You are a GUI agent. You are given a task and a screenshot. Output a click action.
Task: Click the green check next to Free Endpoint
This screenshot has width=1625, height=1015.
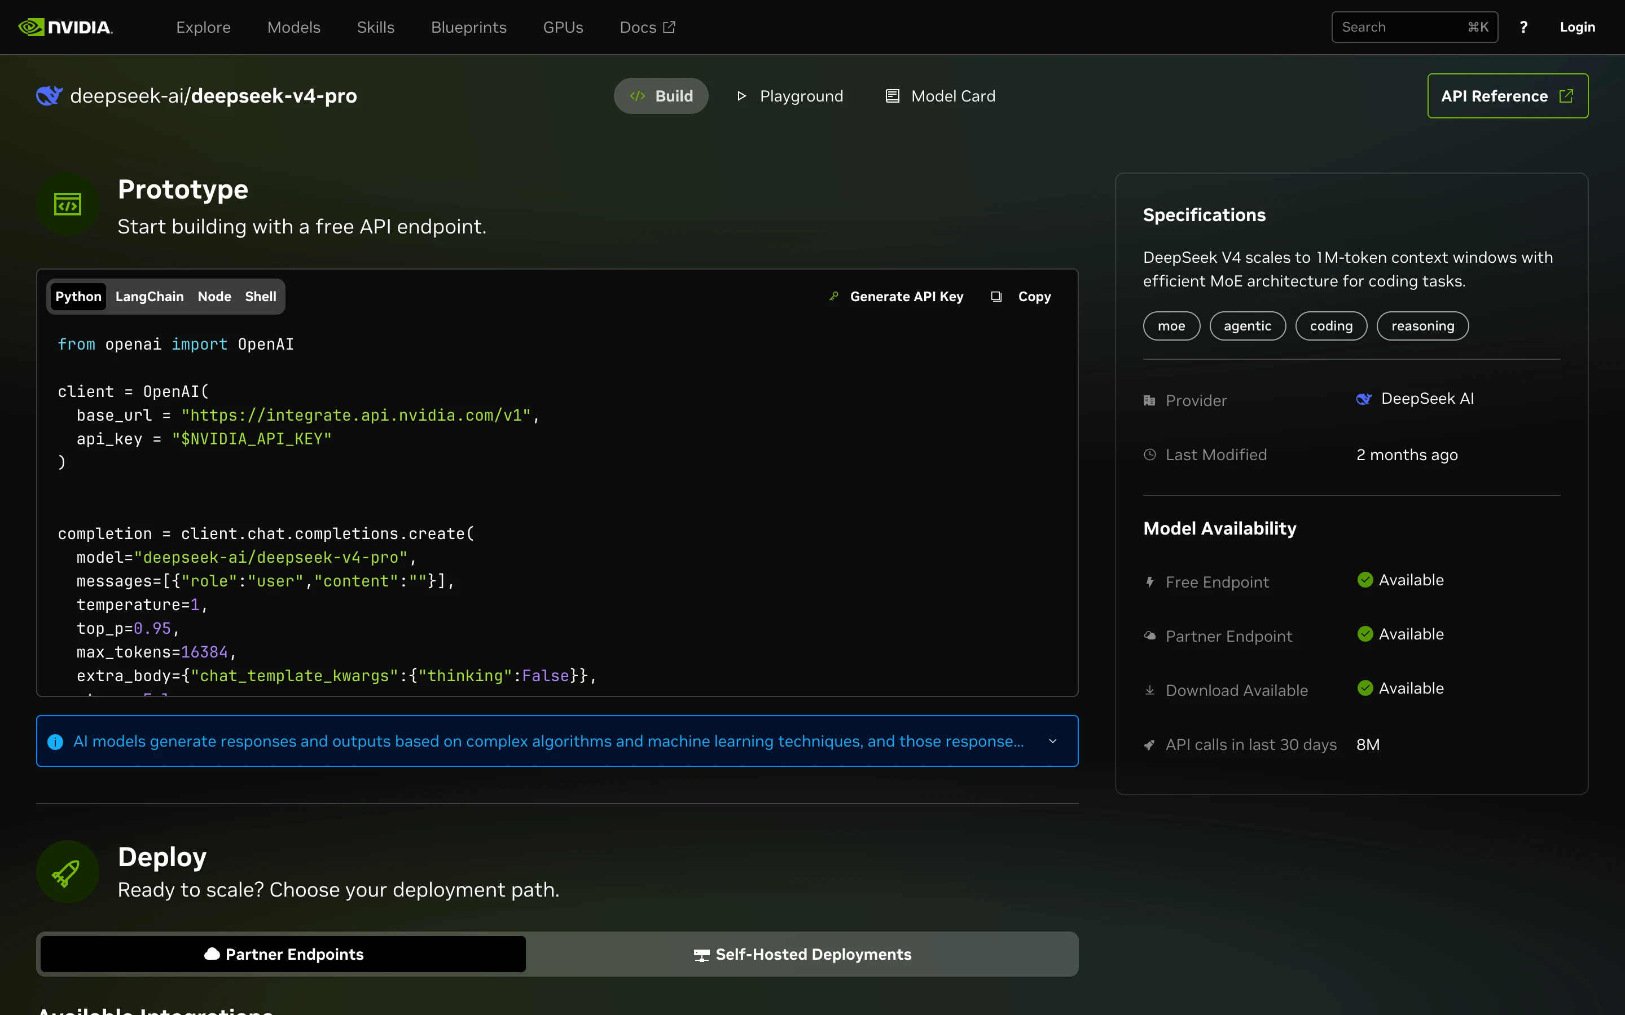pyautogui.click(x=1365, y=579)
